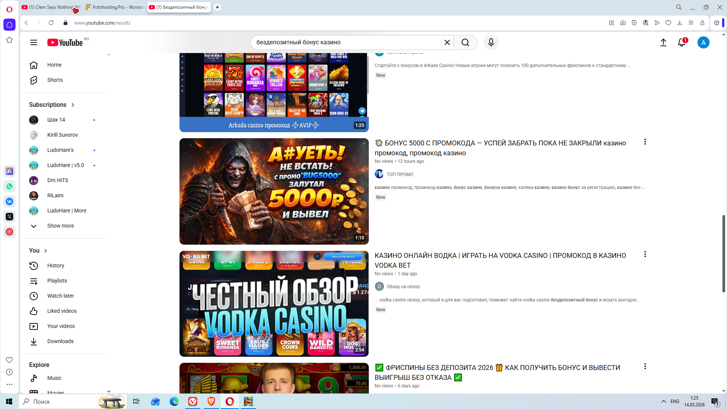Click the magnifier search button

point(465,42)
